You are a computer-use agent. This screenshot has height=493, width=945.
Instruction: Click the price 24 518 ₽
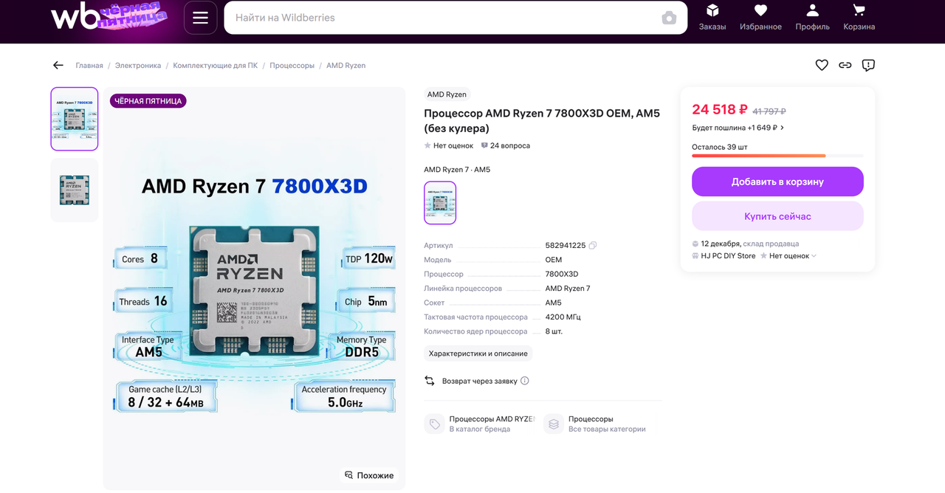click(720, 110)
